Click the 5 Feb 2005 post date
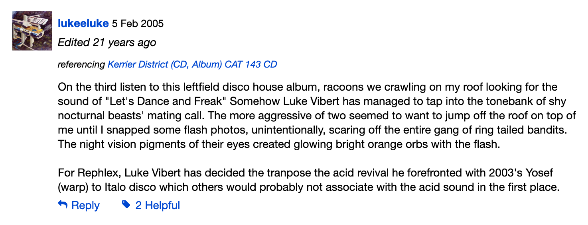The width and height of the screenshot is (588, 225). 138,23
